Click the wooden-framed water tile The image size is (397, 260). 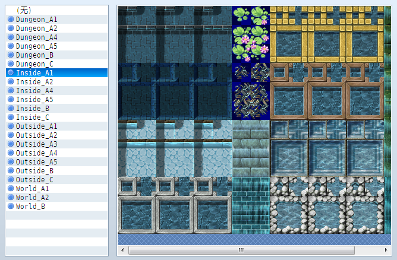pyautogui.click(x=327, y=91)
